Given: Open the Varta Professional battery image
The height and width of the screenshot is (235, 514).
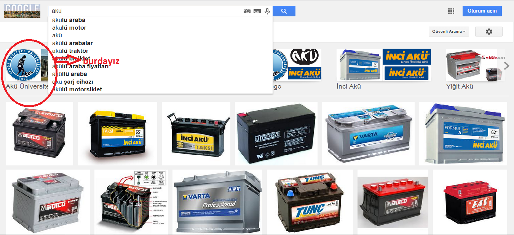Looking at the screenshot, I should click(217, 202).
